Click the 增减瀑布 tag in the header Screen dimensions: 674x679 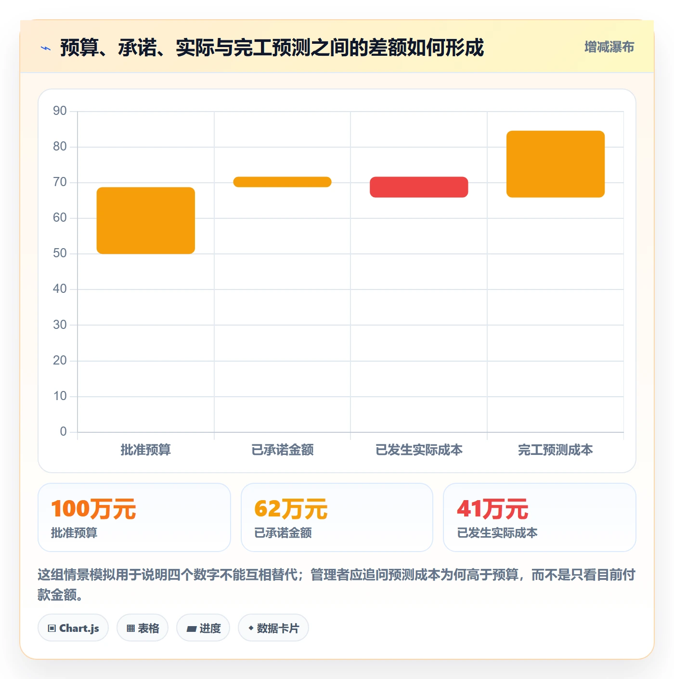[x=609, y=47]
